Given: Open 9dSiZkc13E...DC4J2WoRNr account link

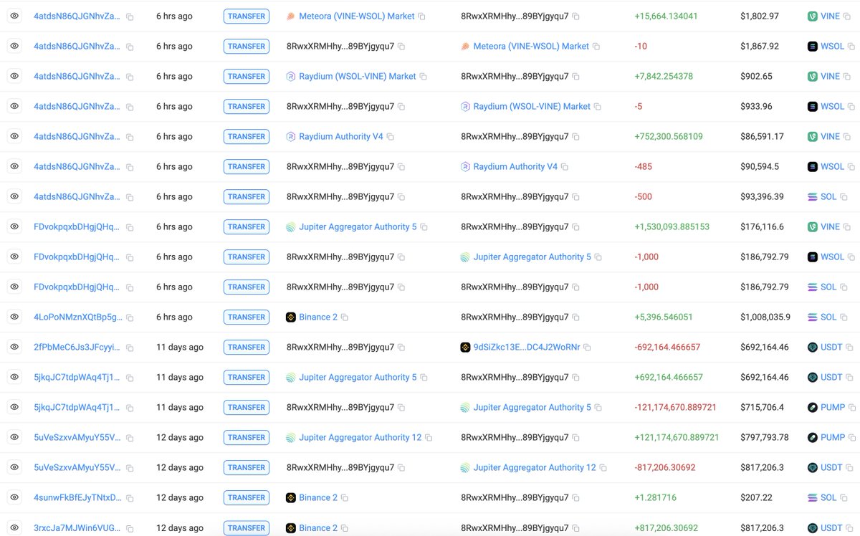Looking at the screenshot, I should pos(527,347).
